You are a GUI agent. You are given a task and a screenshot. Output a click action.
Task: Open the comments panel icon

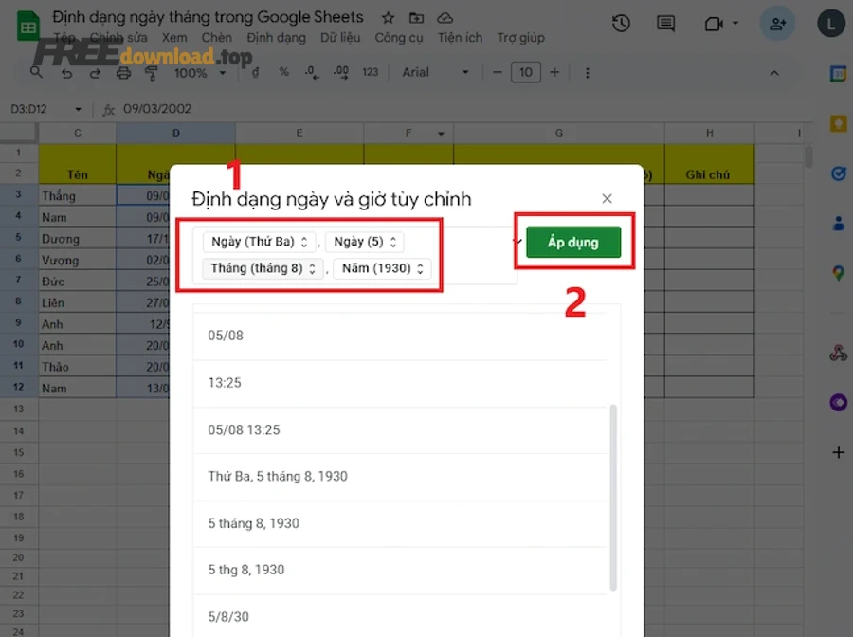tap(666, 24)
